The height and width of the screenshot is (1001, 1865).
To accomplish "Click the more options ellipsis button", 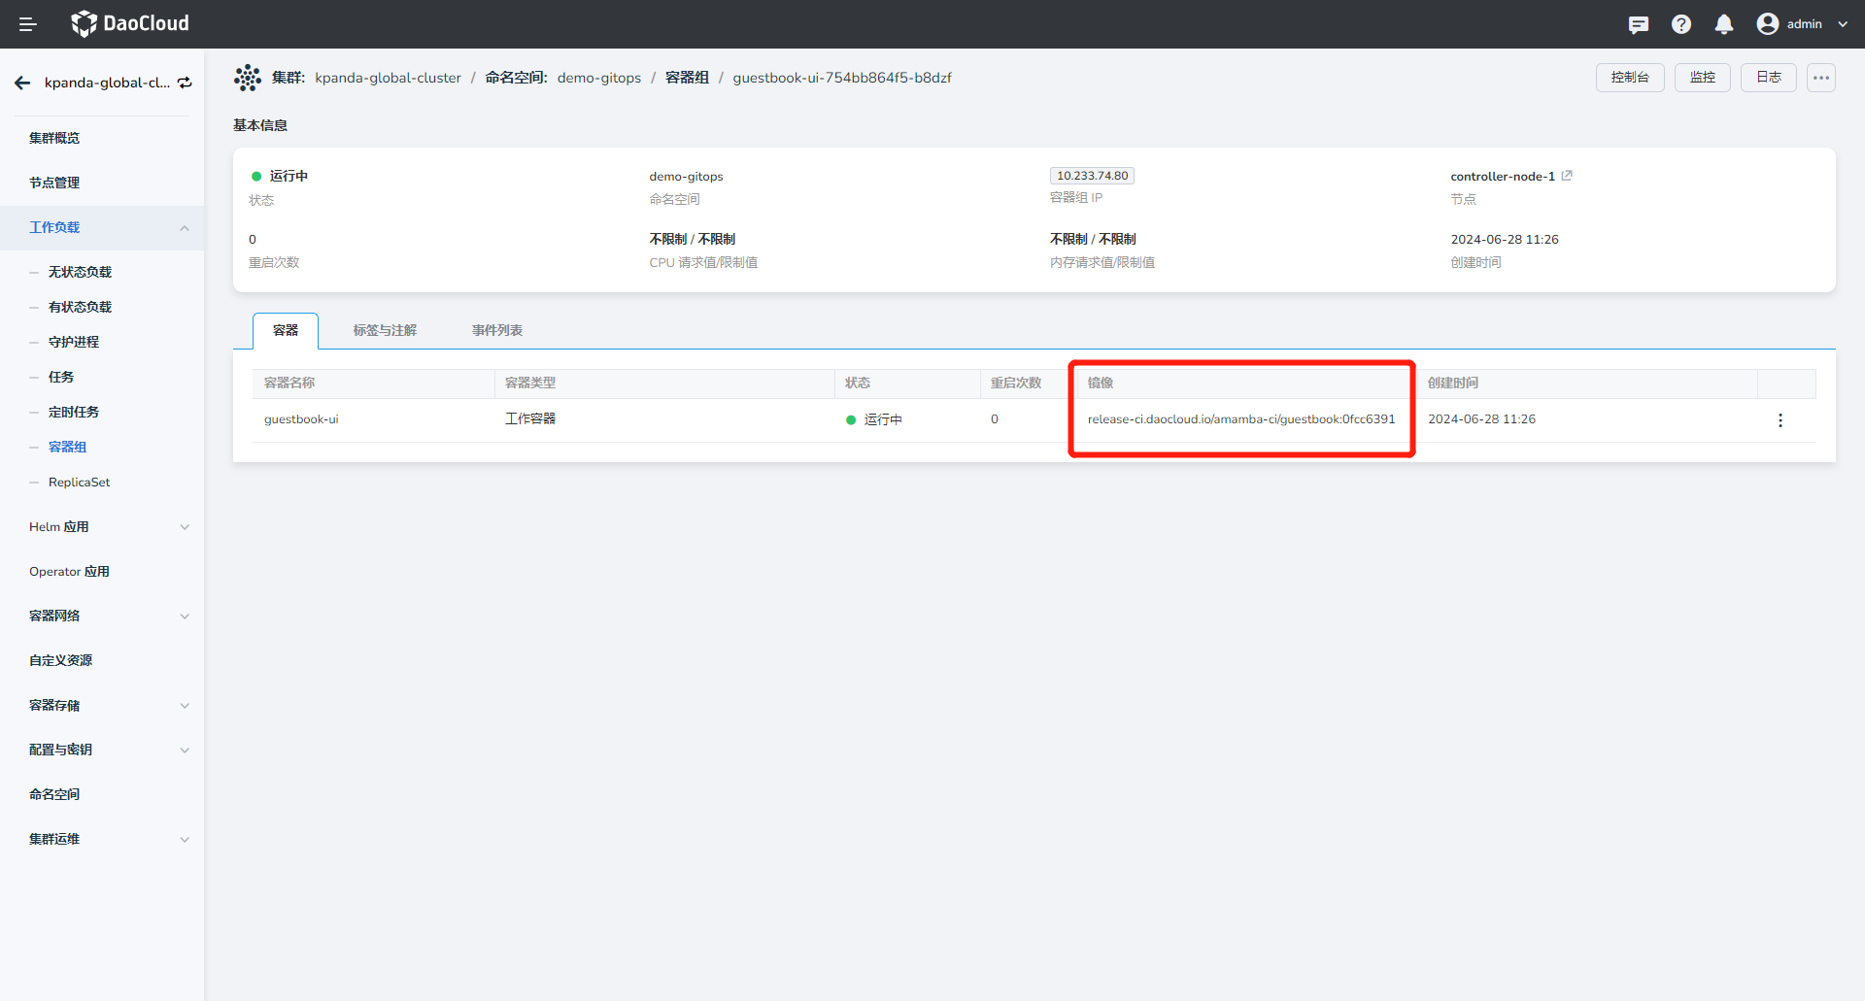I will 1820,78.
